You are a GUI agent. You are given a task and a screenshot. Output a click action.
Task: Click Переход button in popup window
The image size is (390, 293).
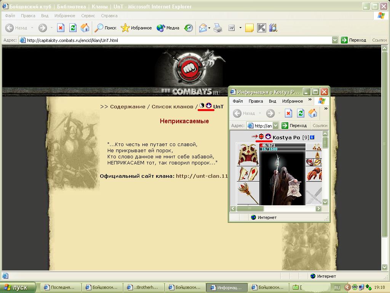294,126
